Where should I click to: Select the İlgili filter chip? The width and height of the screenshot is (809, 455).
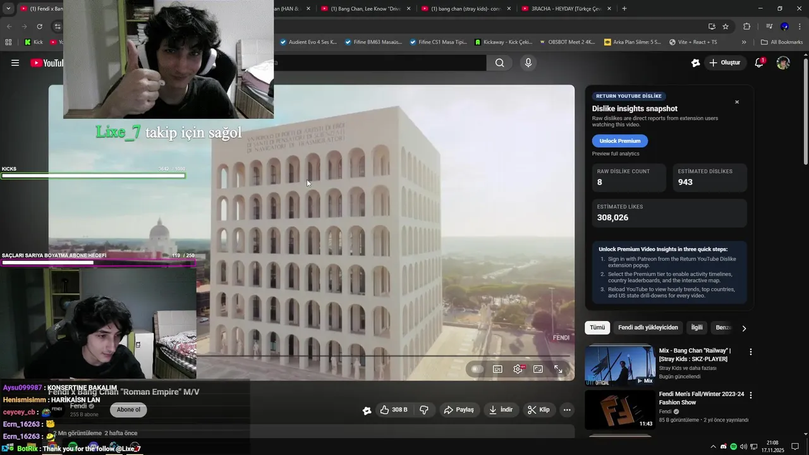[x=696, y=327]
